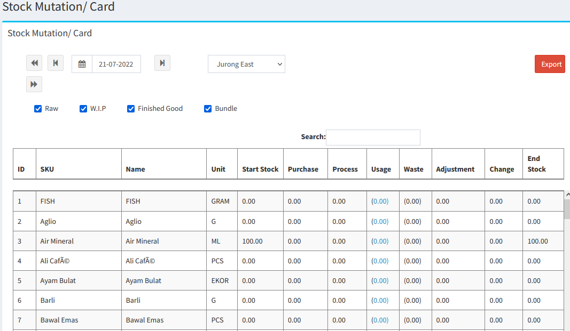Sort by the Usage column header
Screen dimensions: 570x331
(383, 164)
